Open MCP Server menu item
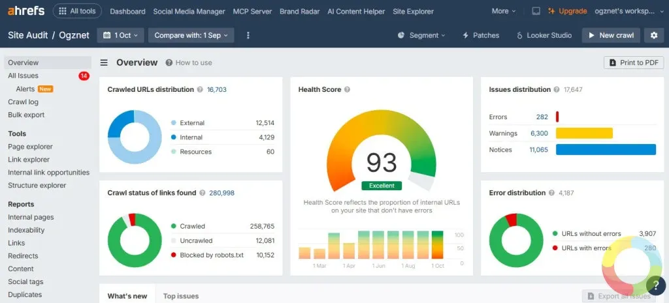 pyautogui.click(x=252, y=12)
